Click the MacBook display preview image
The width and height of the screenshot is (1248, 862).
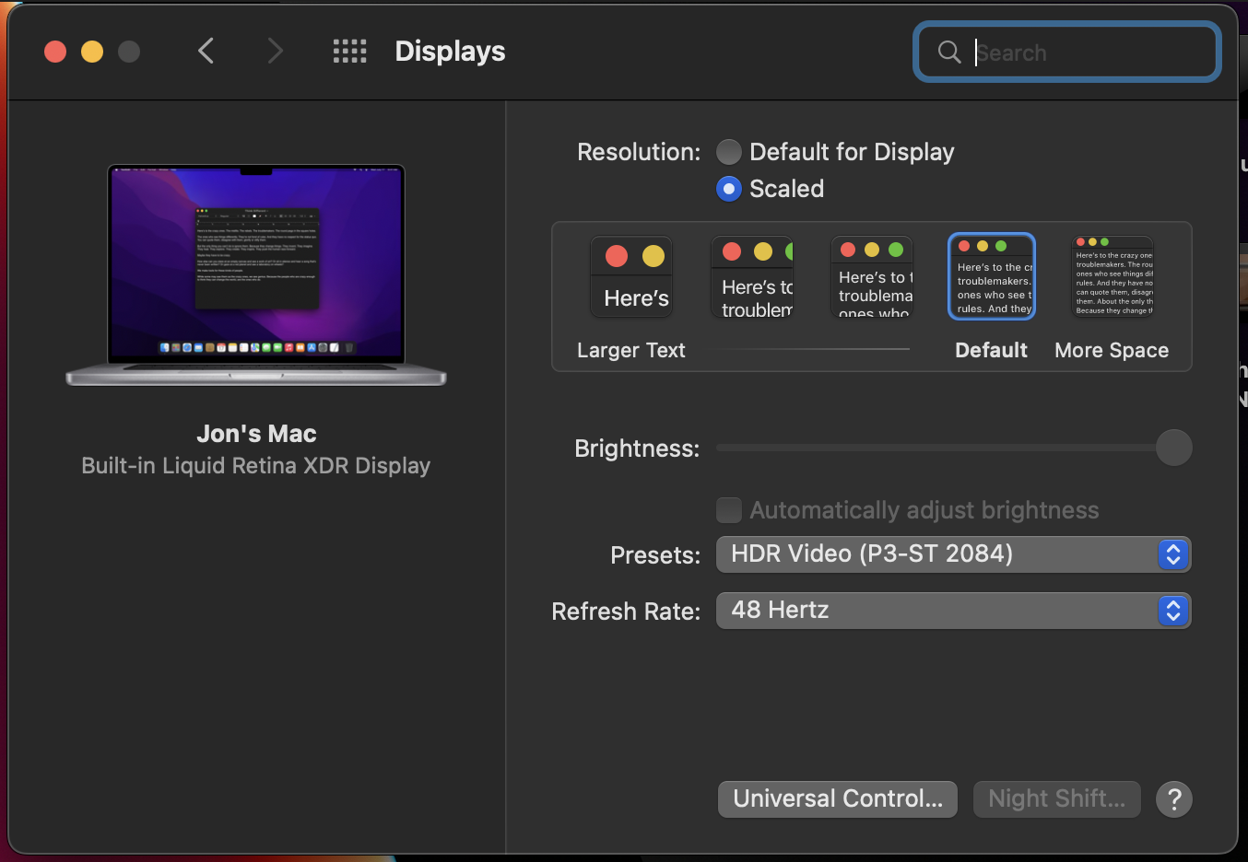[x=256, y=274]
